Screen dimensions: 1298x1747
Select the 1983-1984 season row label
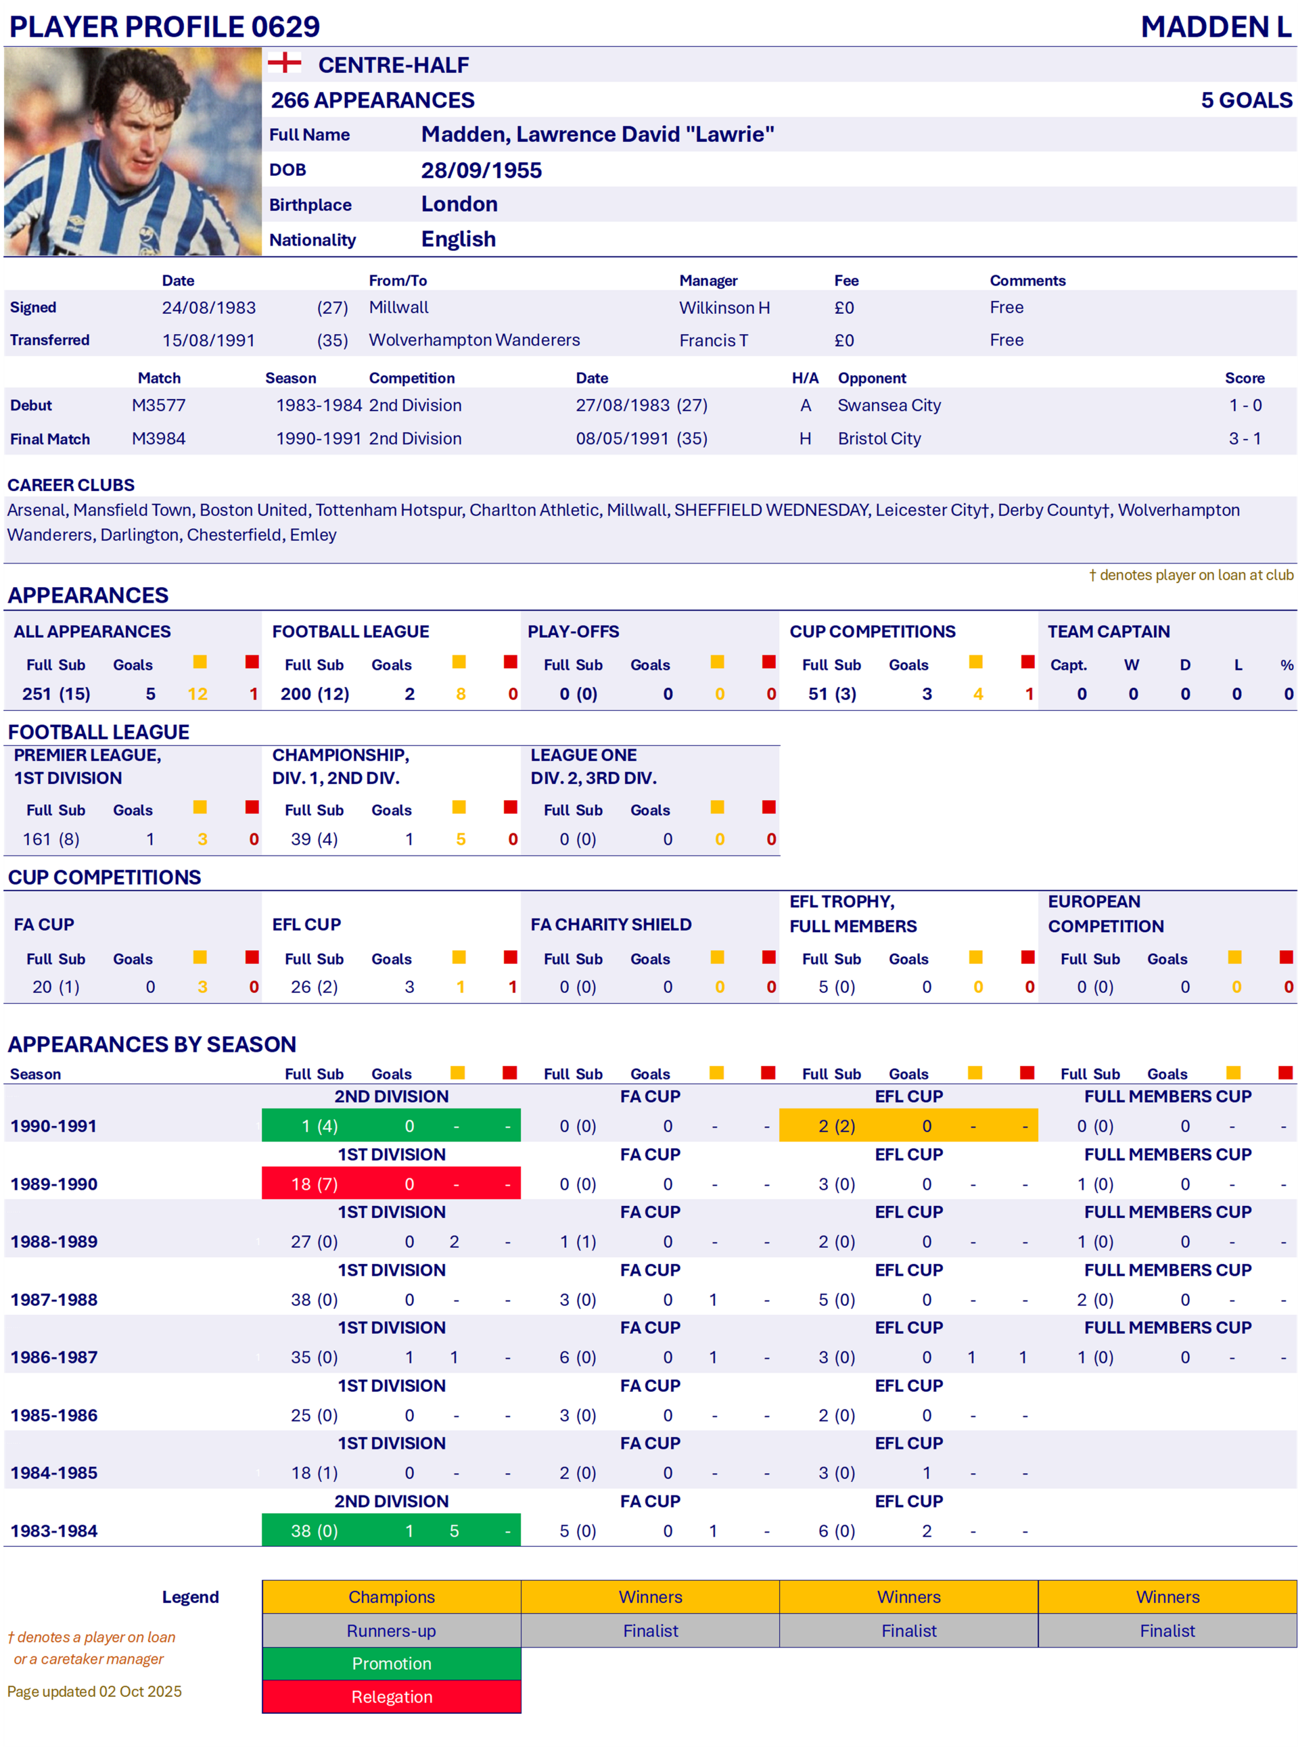pos(54,1531)
